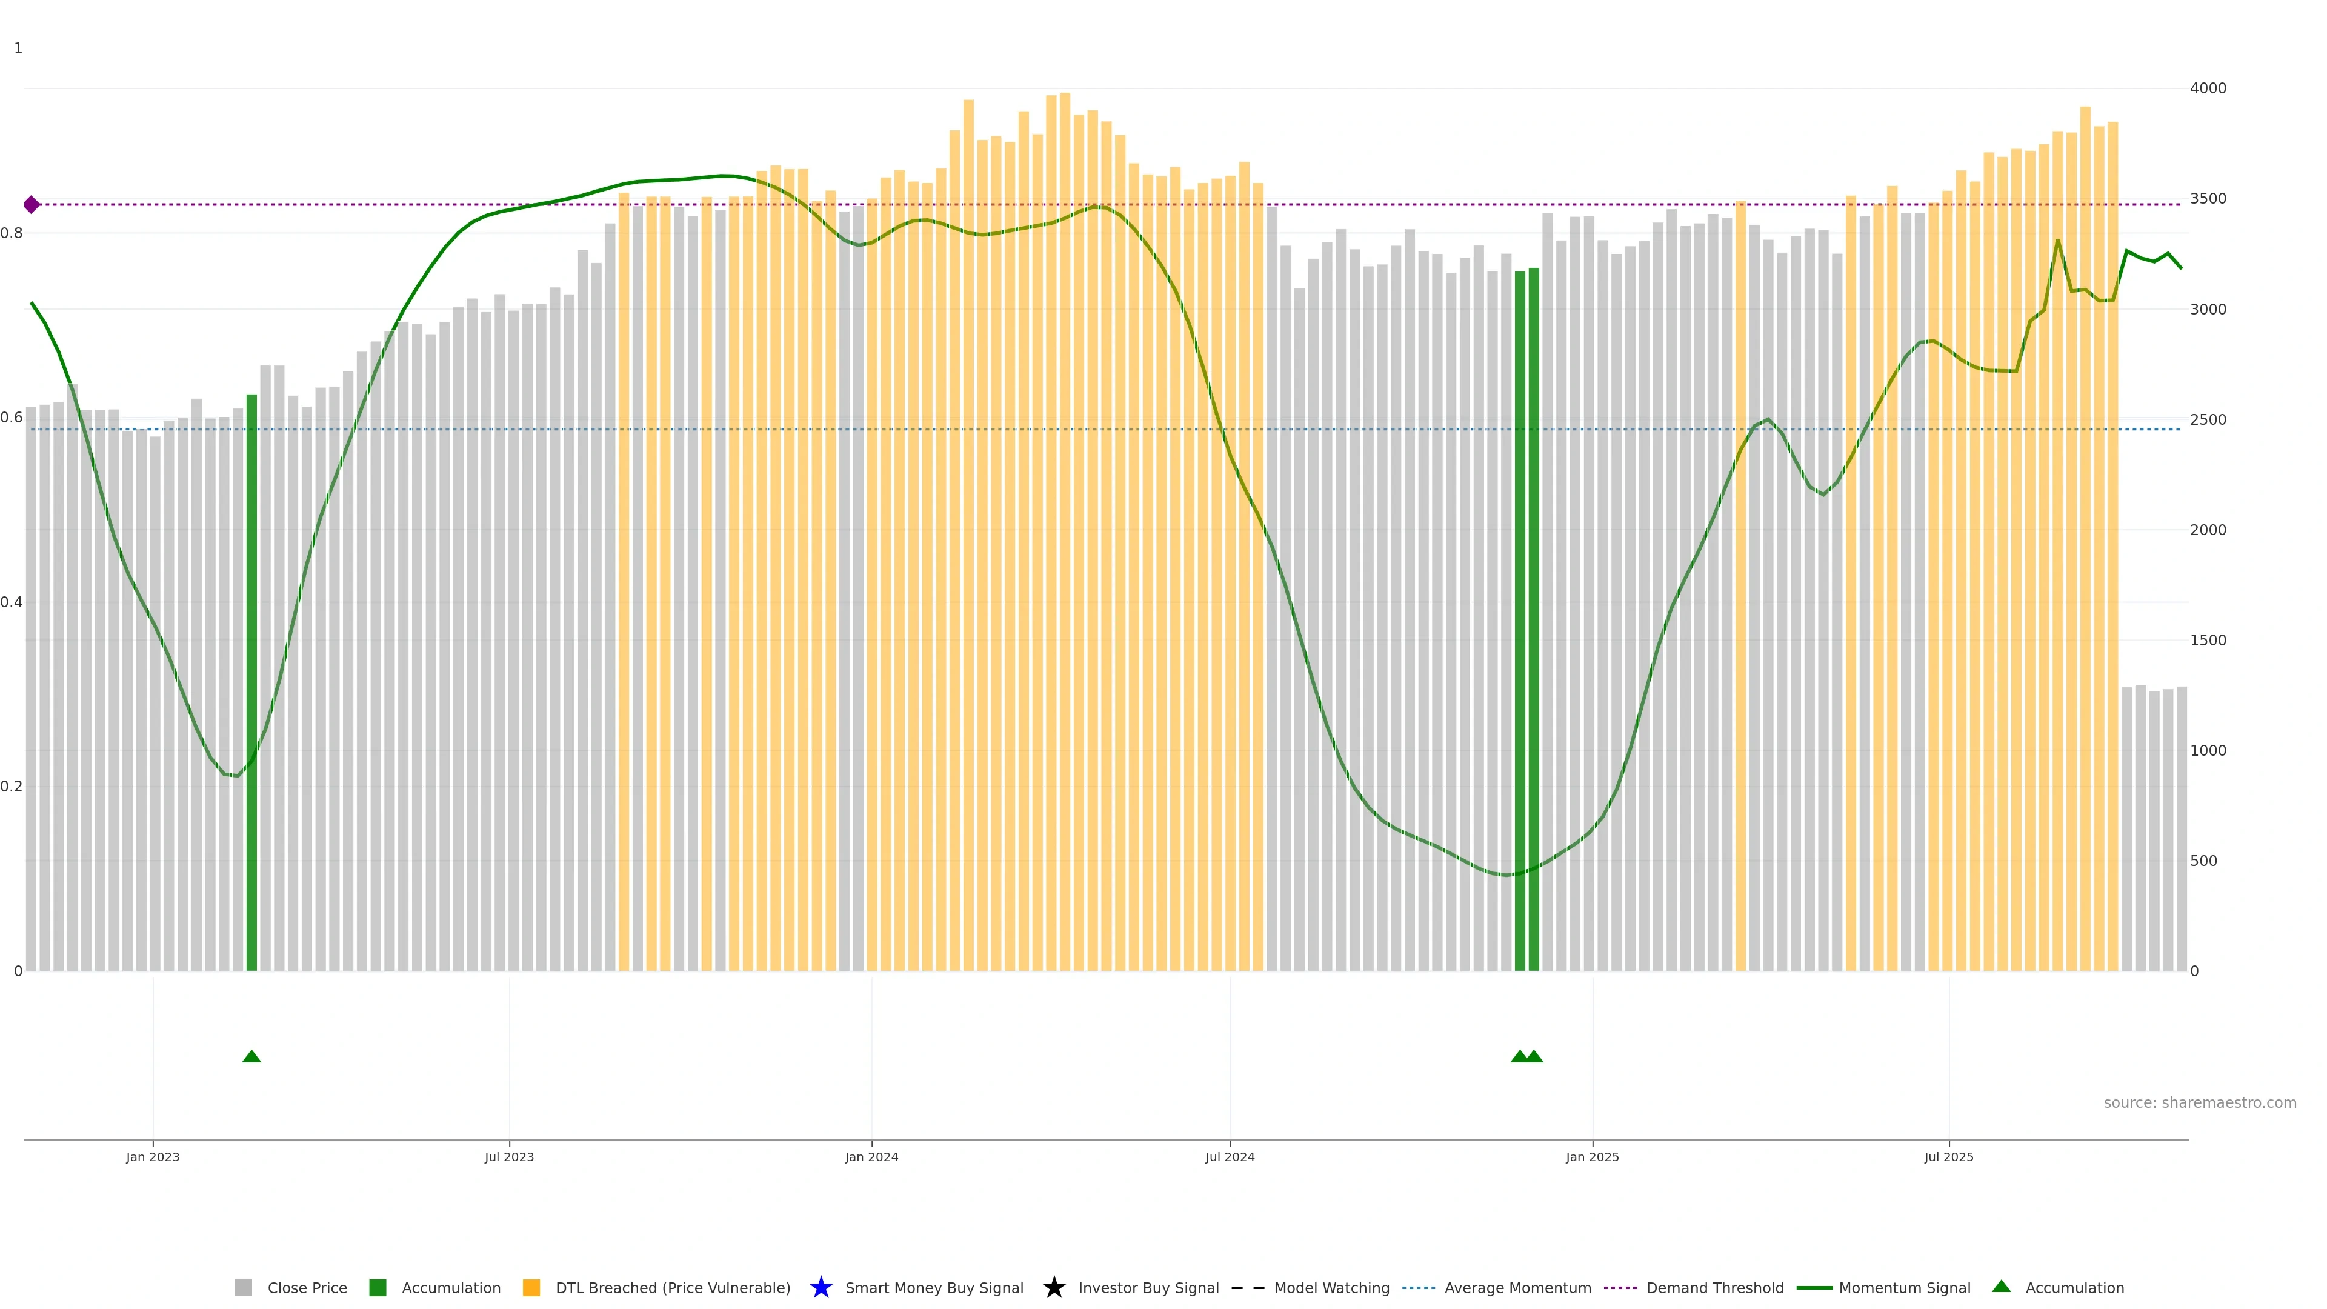Viewport: 2327px width, 1309px height.
Task: Click the green Momentum Signal line legend icon
Action: 1814,1287
